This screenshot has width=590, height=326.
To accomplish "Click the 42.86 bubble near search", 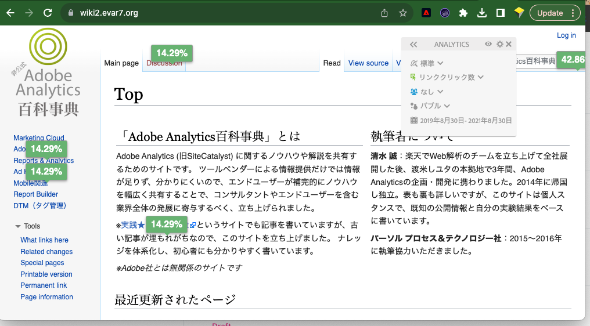I will click(572, 59).
